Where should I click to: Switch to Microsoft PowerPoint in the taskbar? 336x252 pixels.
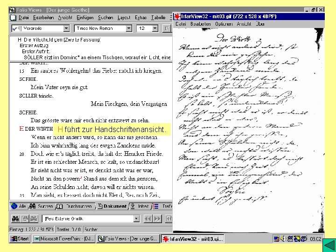(x=64, y=239)
